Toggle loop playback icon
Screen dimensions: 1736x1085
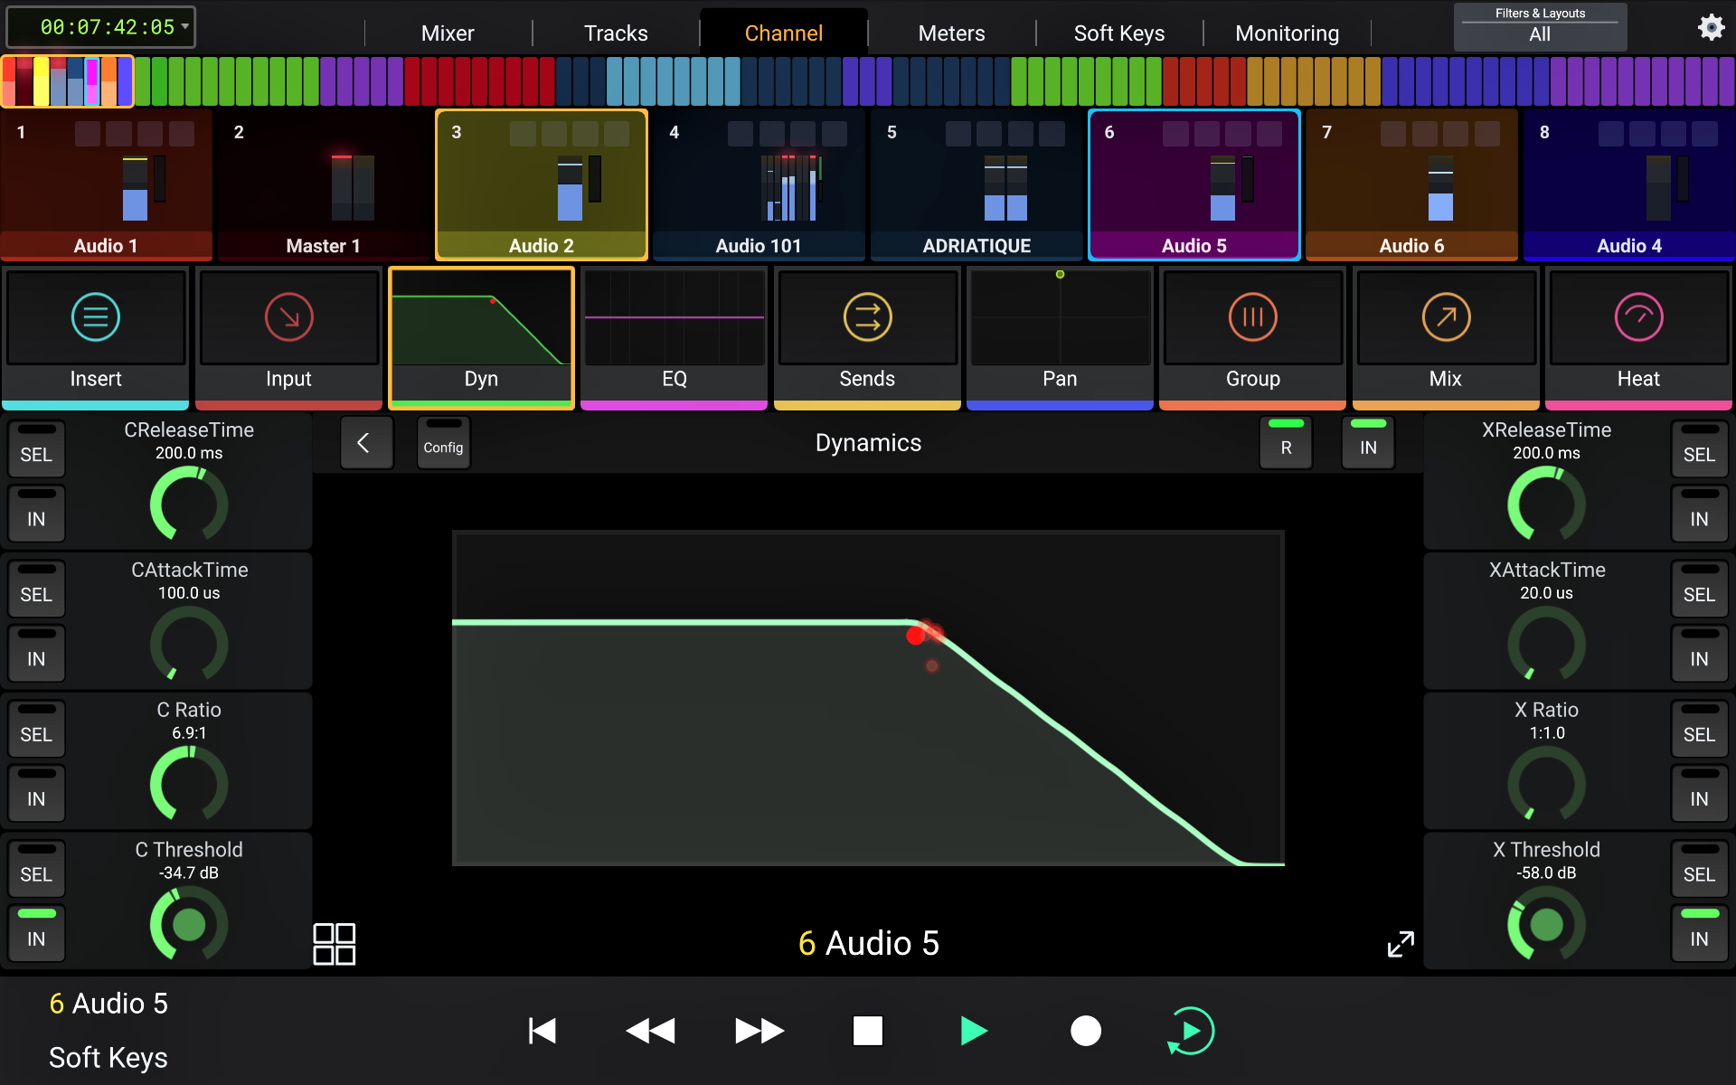[1190, 1031]
